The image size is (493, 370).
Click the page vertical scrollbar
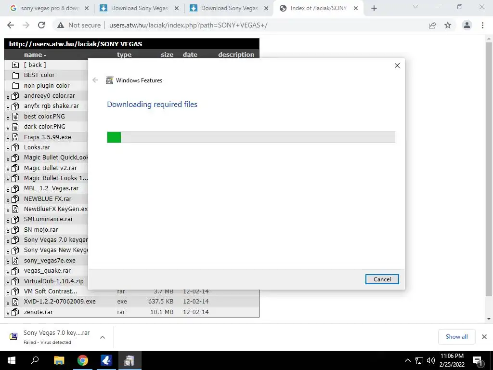489,169
